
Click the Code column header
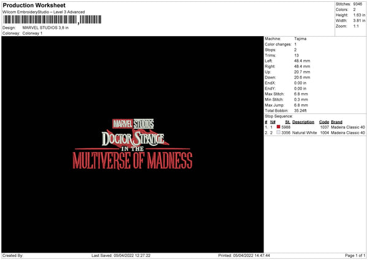(324, 122)
